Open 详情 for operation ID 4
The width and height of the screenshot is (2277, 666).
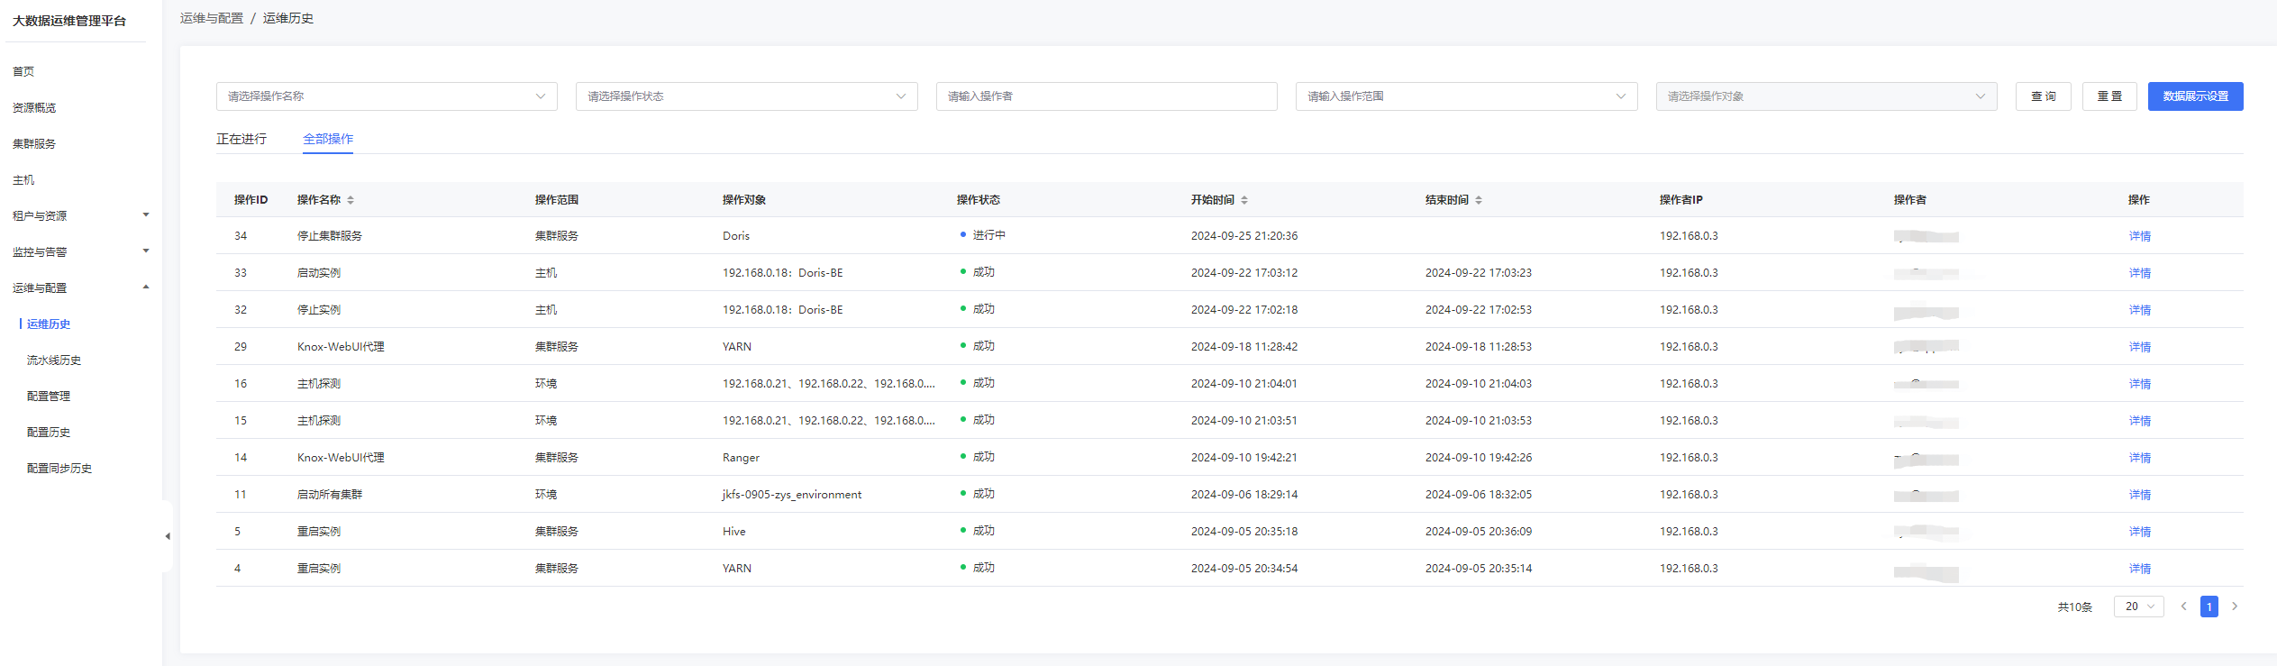2140,569
